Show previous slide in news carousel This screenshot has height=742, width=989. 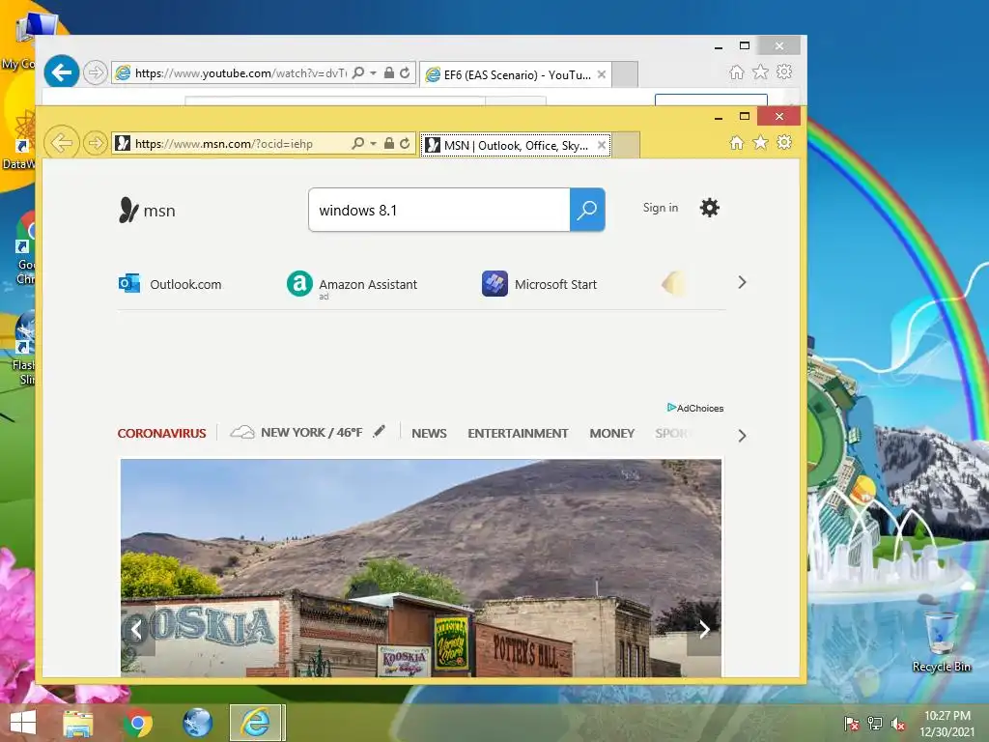coord(135,629)
